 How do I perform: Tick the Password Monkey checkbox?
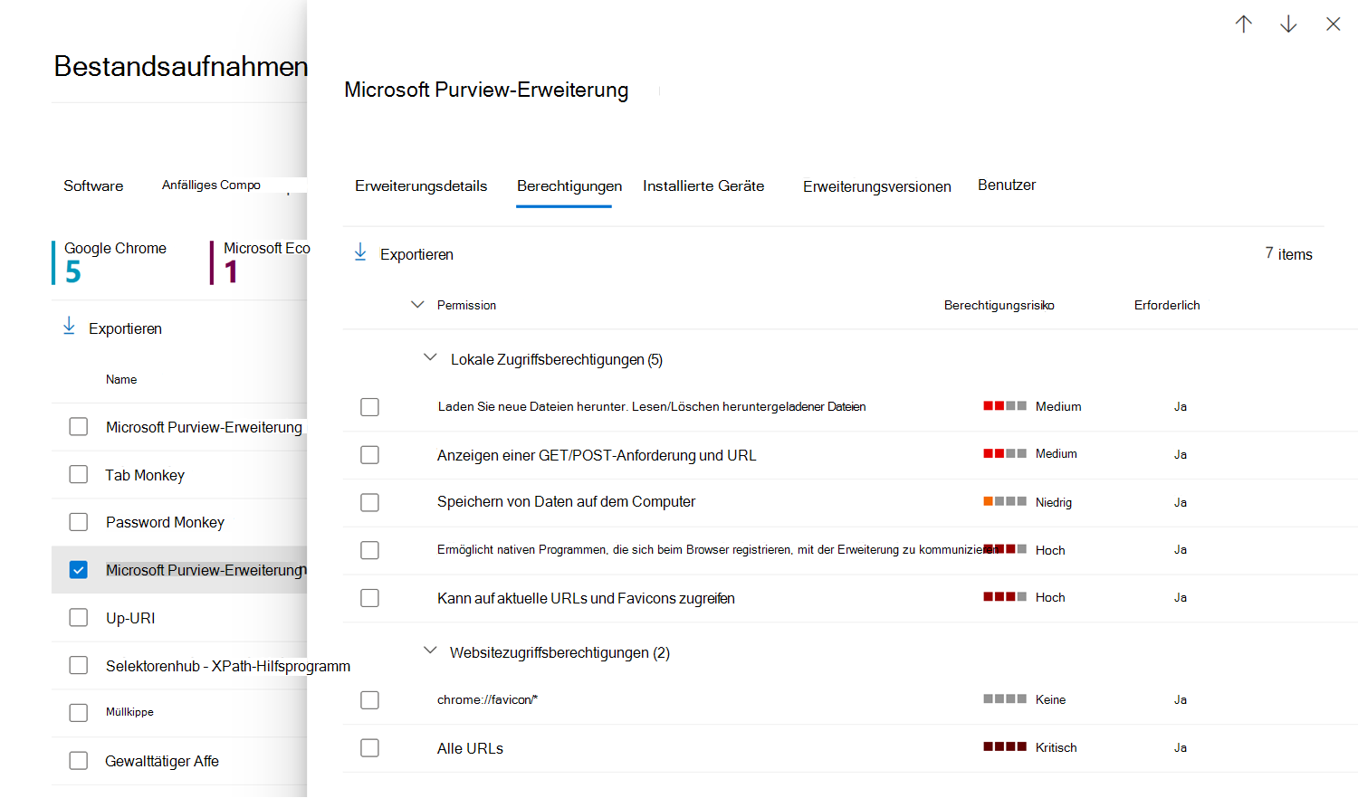coord(79,522)
